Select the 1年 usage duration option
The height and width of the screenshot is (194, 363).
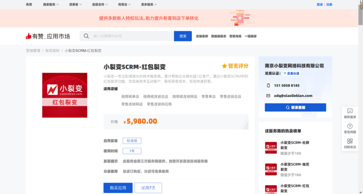click(x=132, y=151)
